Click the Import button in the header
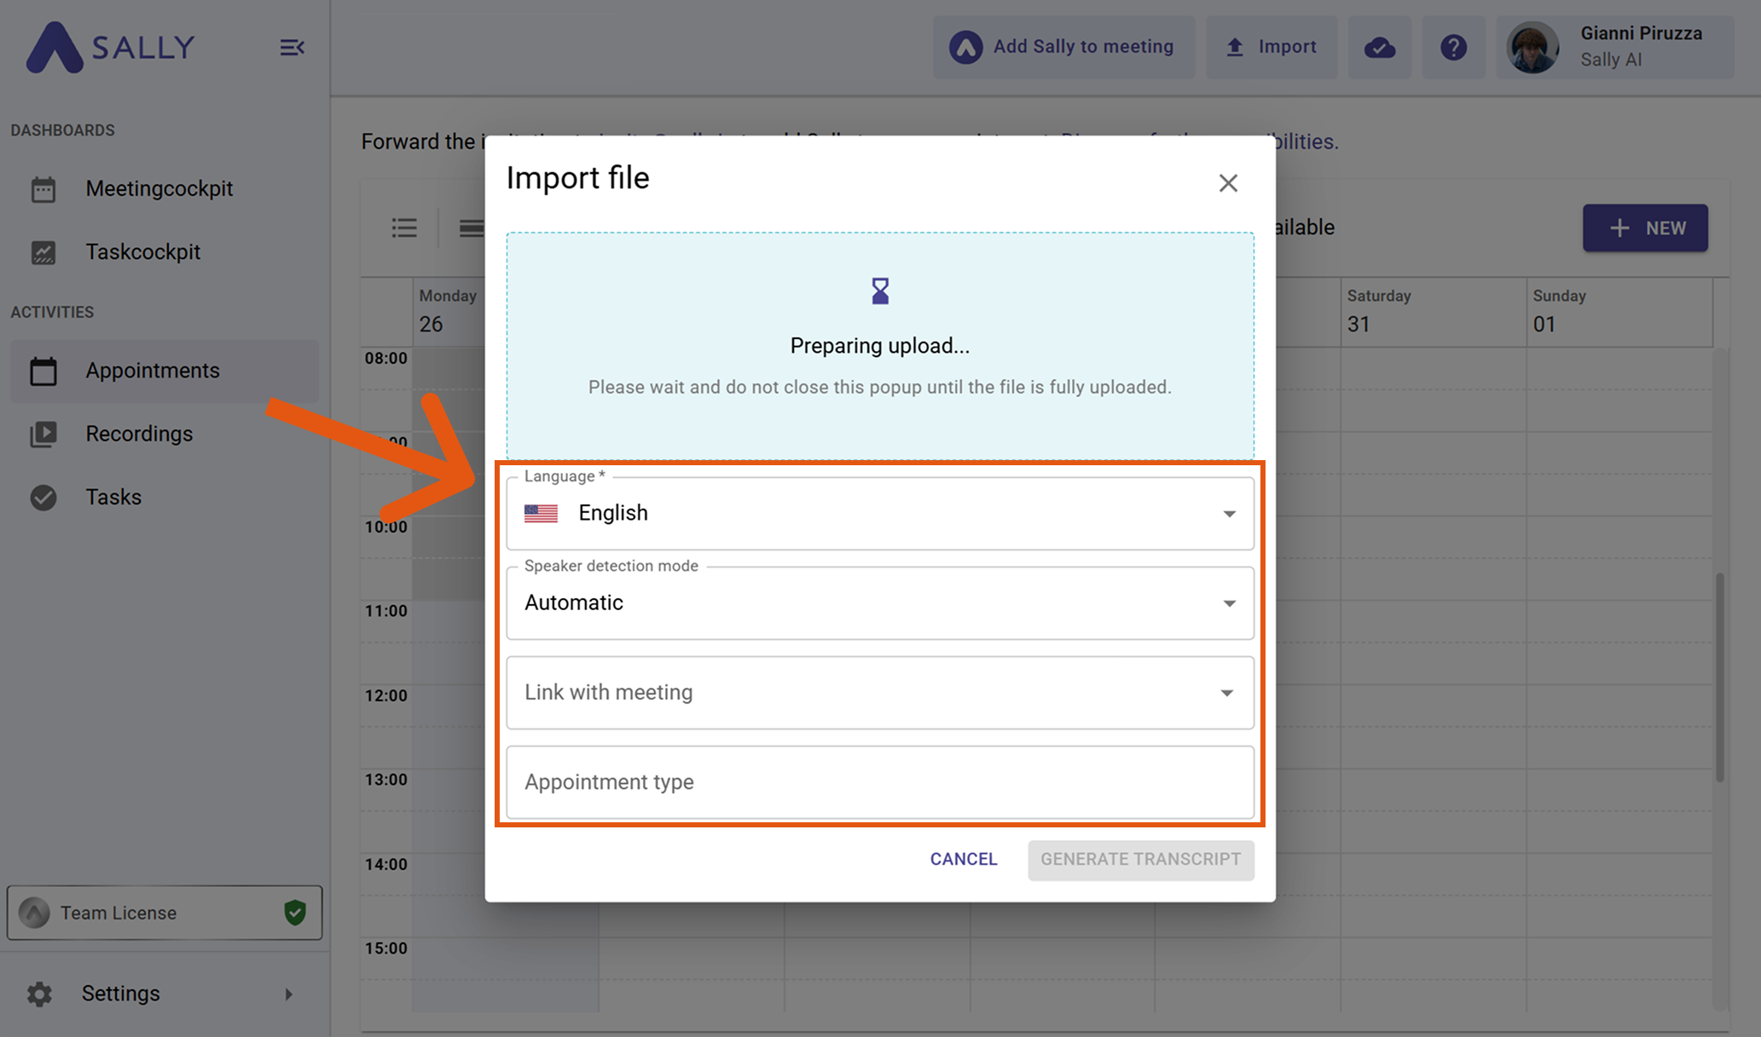 [x=1271, y=48]
